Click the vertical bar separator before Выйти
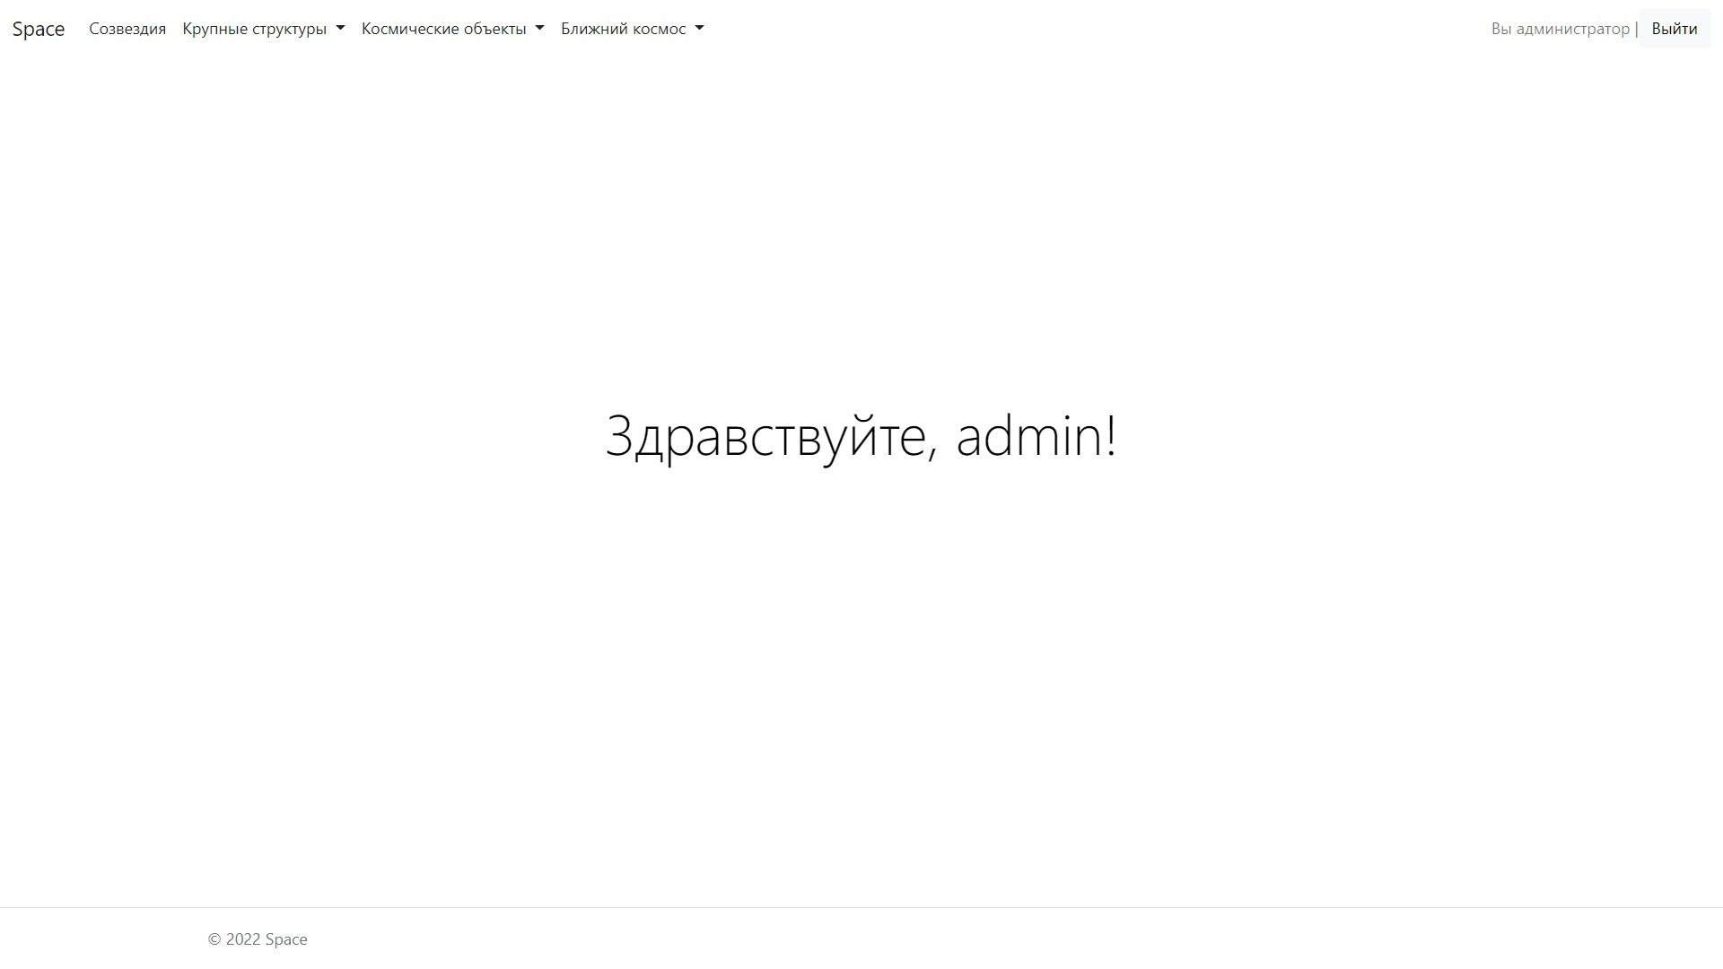Image resolution: width=1723 pixels, height=969 pixels. point(1637,29)
